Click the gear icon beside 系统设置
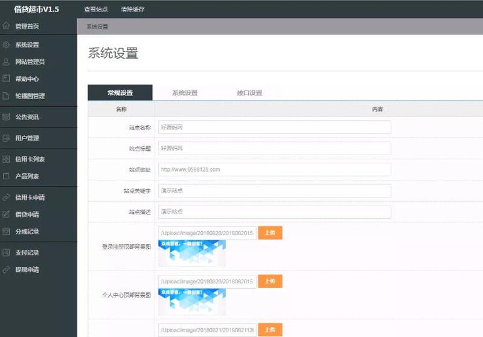Image resolution: width=483 pixels, height=337 pixels. 6,45
